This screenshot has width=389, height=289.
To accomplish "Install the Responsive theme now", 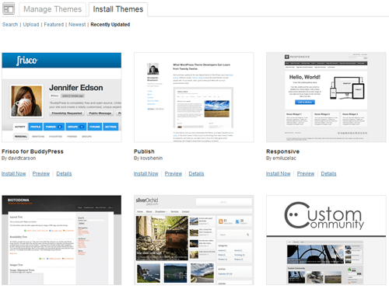I will tap(279, 173).
